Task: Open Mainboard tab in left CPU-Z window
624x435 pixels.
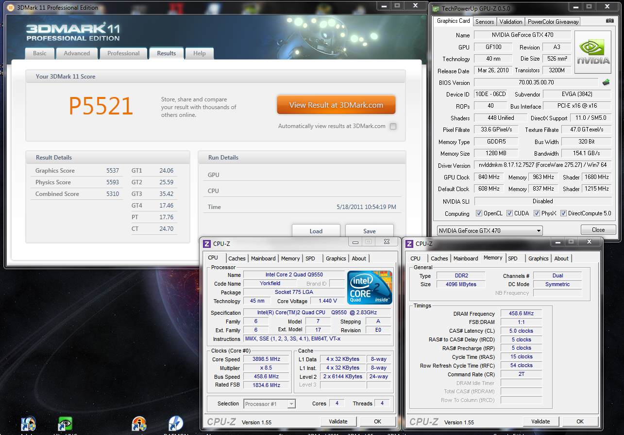Action: click(x=264, y=258)
